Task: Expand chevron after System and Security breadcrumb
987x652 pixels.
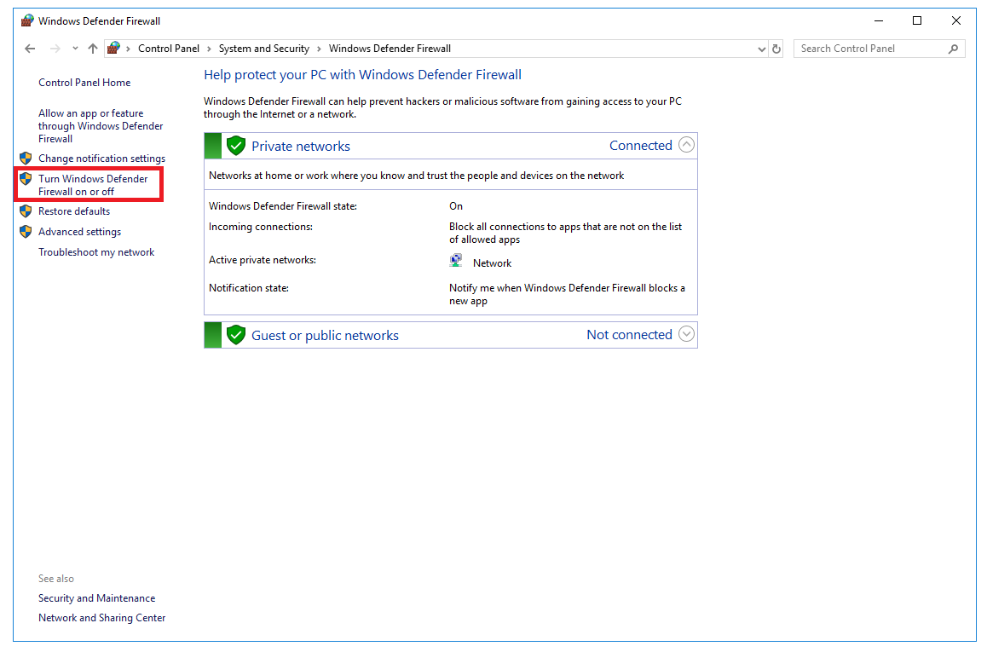Action: 319,49
